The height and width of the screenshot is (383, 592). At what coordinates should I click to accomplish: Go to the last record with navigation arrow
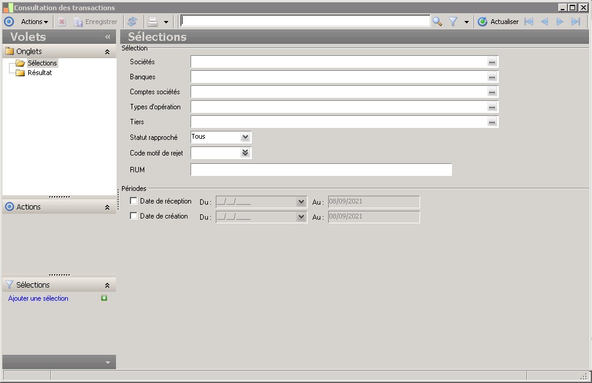tap(575, 22)
